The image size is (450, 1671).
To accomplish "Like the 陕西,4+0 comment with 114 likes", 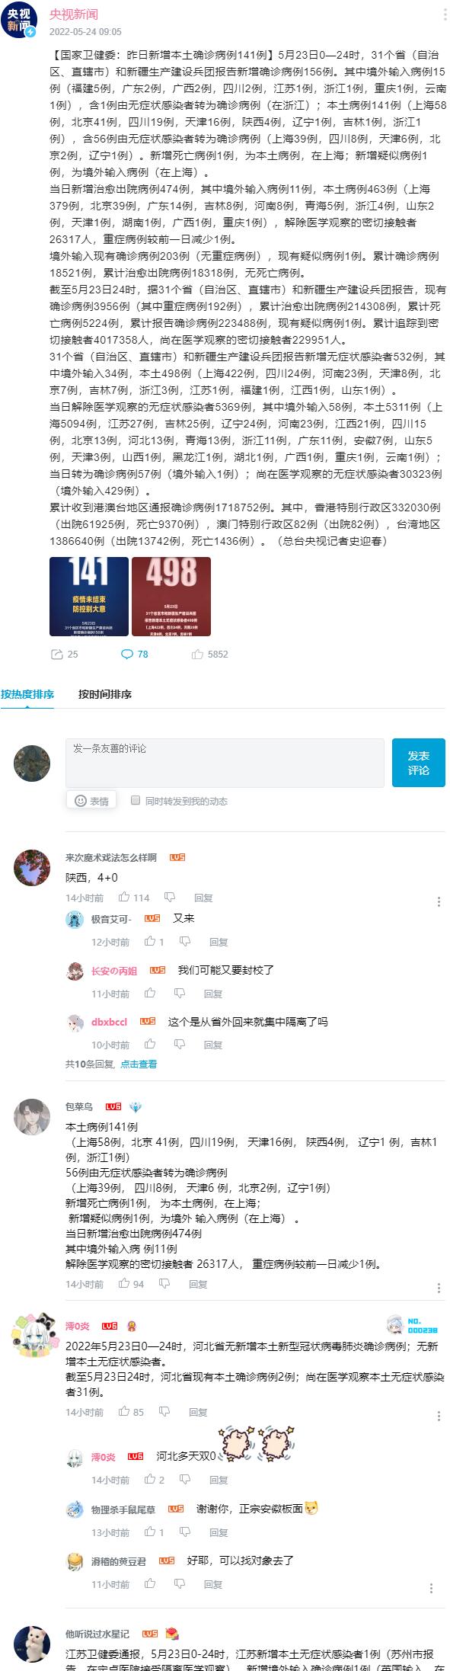I will tap(134, 898).
